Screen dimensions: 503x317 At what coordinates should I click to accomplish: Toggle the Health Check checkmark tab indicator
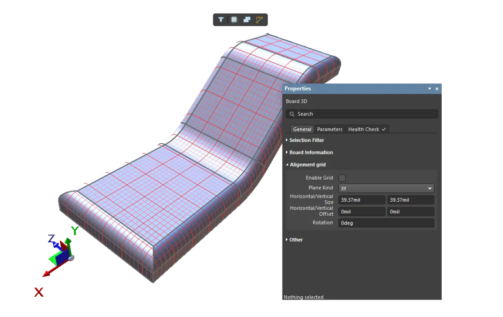[x=383, y=129]
